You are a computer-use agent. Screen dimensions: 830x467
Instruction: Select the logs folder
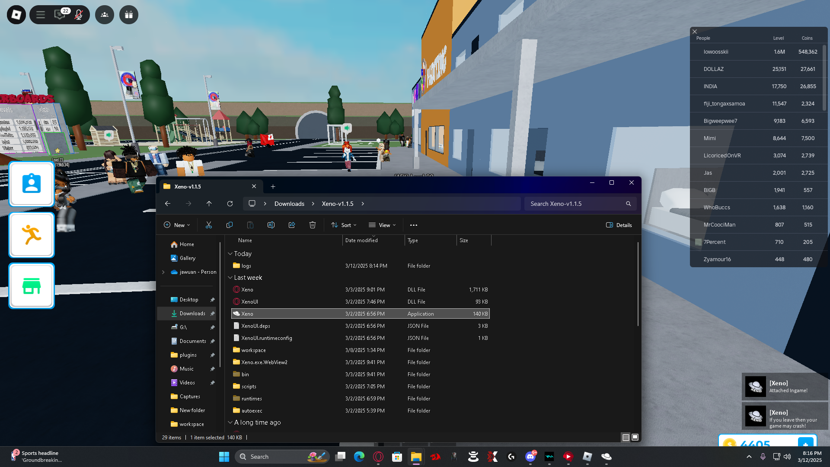point(361,266)
